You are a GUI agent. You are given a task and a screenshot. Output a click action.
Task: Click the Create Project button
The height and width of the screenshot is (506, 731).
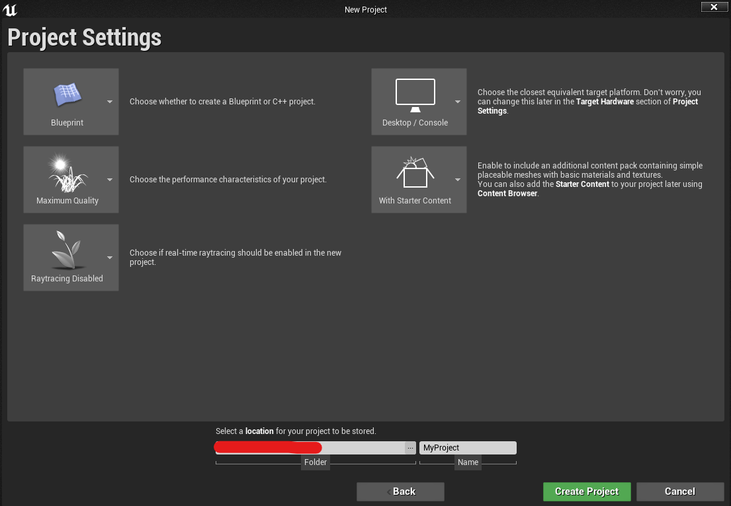click(587, 491)
